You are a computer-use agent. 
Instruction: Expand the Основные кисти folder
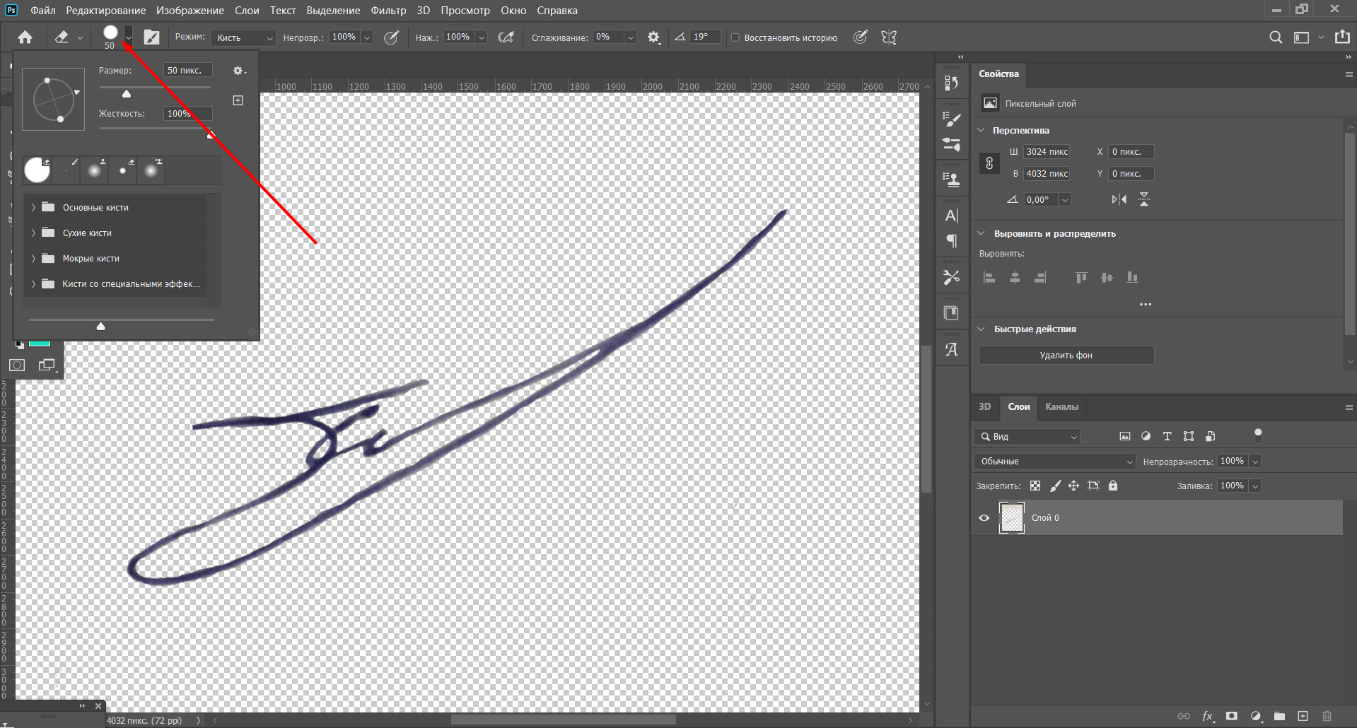click(33, 208)
